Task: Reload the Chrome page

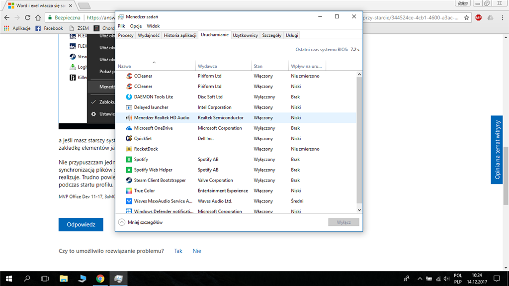Action: [x=28, y=17]
